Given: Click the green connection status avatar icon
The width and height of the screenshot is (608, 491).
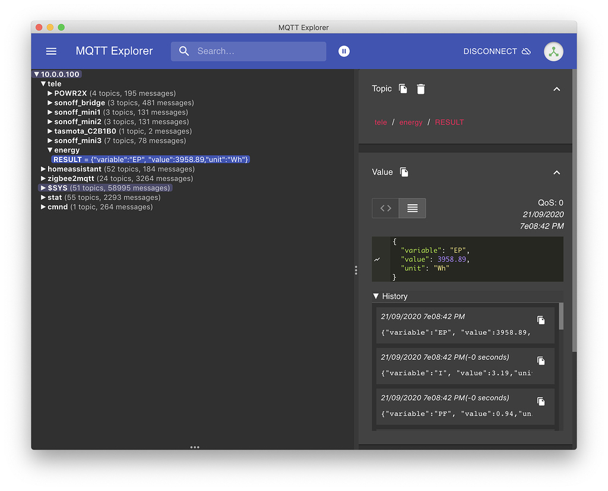Looking at the screenshot, I should point(553,51).
